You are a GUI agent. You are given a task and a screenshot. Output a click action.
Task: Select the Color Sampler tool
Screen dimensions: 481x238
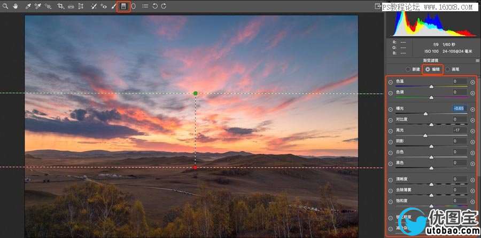coord(38,6)
